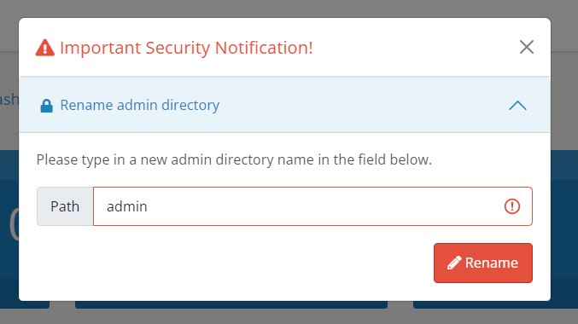Click the Important Security Notification! title text

(186, 48)
